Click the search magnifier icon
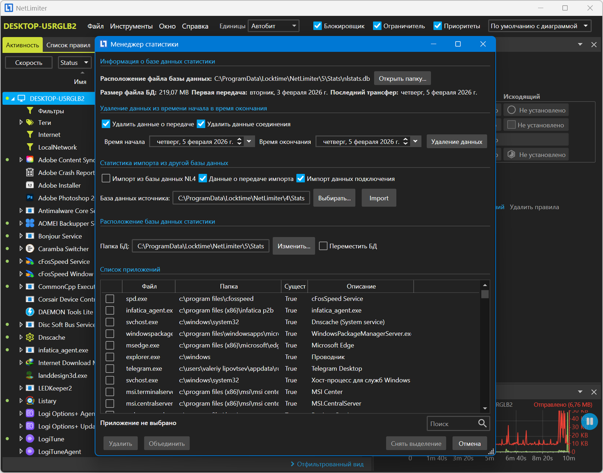This screenshot has width=603, height=473. (482, 423)
